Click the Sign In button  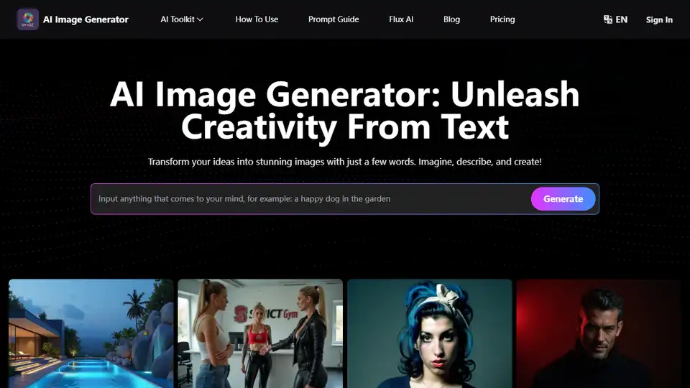tap(659, 19)
